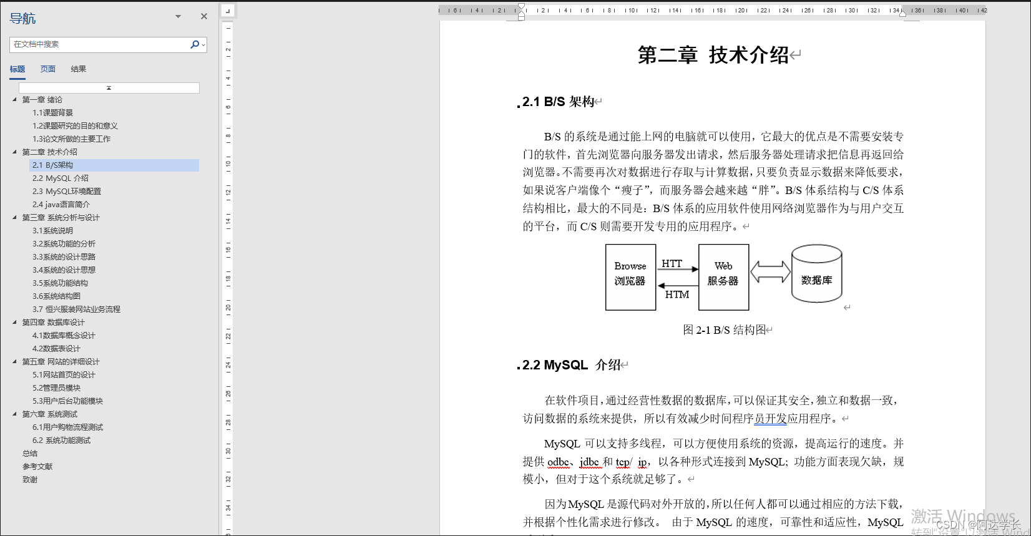Open navigation pane options dropdown arrow
1031x536 pixels.
pos(178,17)
